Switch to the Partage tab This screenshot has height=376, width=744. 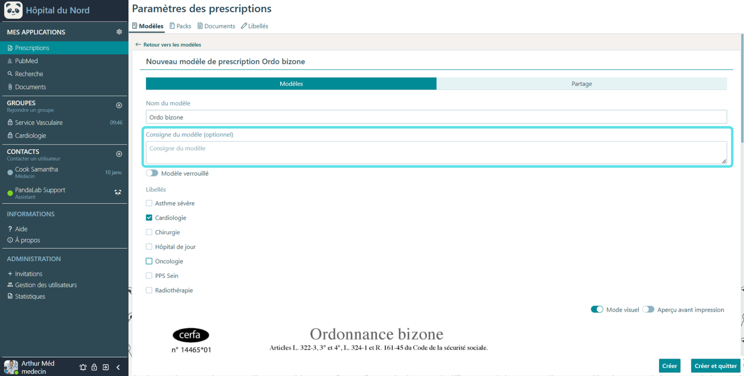582,84
